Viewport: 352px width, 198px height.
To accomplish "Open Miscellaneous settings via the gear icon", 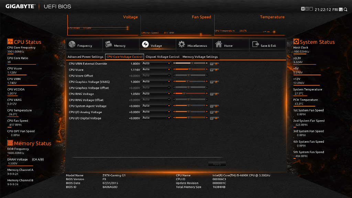I will click(x=181, y=44).
